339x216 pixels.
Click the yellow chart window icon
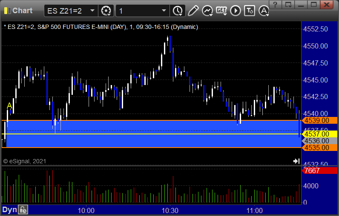(x=7, y=11)
